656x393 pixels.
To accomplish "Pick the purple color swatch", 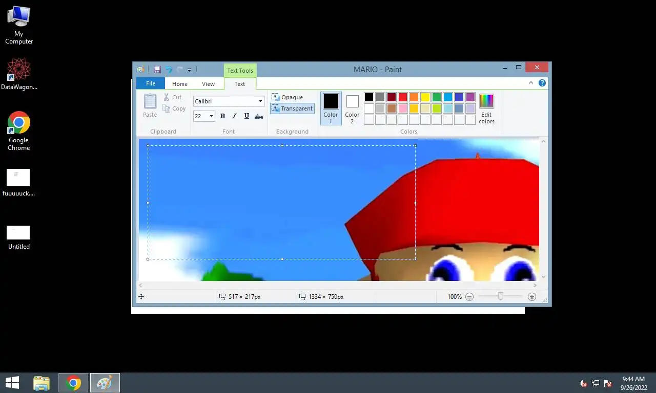I will (470, 97).
